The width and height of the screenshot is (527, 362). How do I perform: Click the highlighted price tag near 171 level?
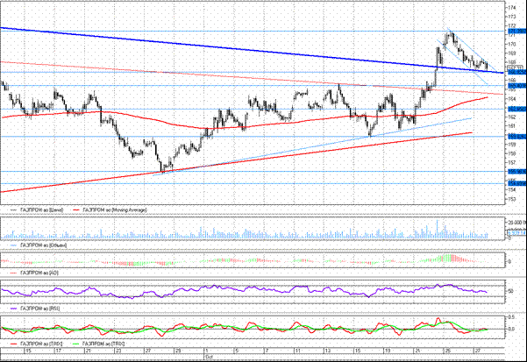[x=517, y=31]
